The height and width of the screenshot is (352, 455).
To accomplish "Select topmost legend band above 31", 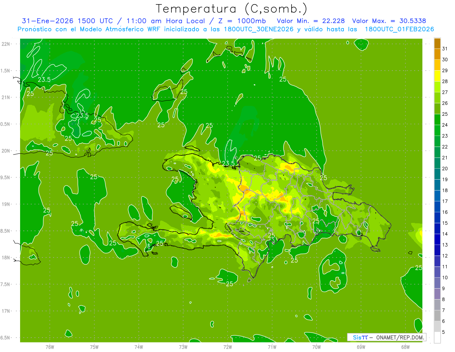I will pos(437,43).
